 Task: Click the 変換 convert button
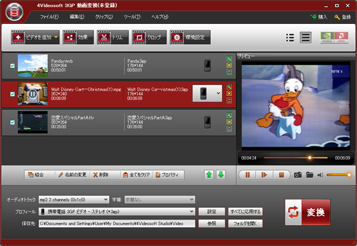[x=308, y=212]
